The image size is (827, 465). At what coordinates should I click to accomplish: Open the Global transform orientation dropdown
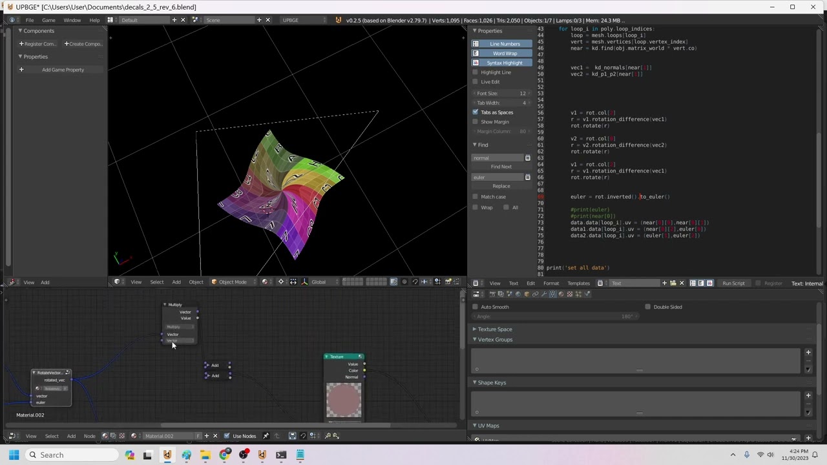(x=324, y=282)
